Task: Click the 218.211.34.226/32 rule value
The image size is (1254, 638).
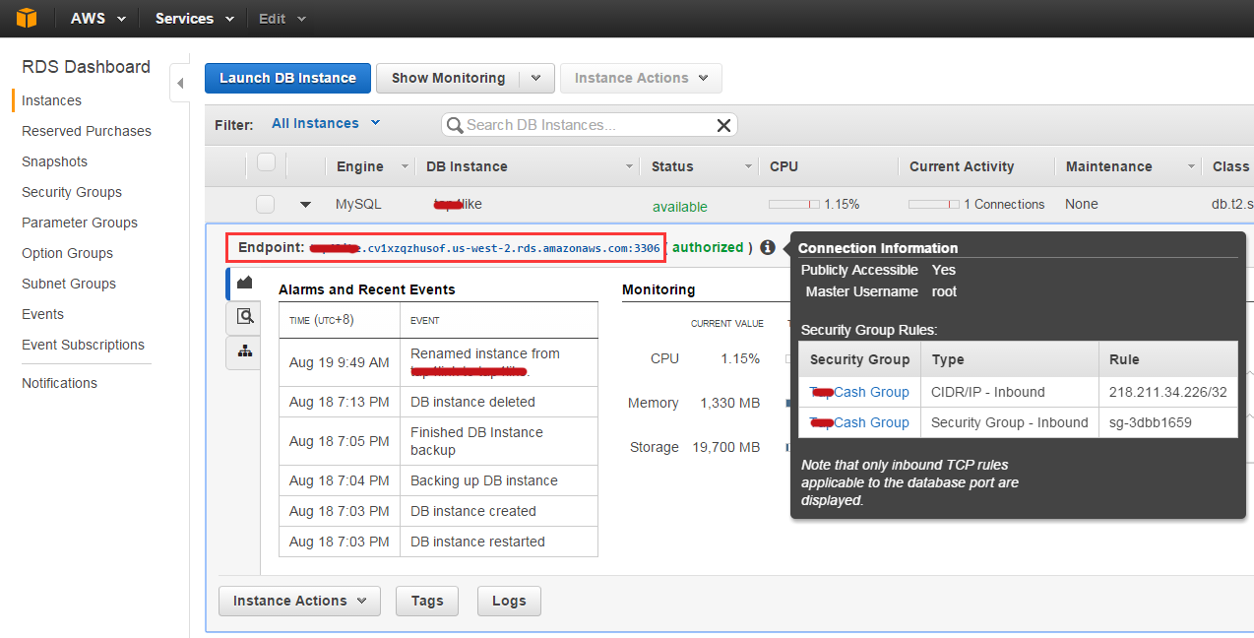Action: pos(1167,392)
